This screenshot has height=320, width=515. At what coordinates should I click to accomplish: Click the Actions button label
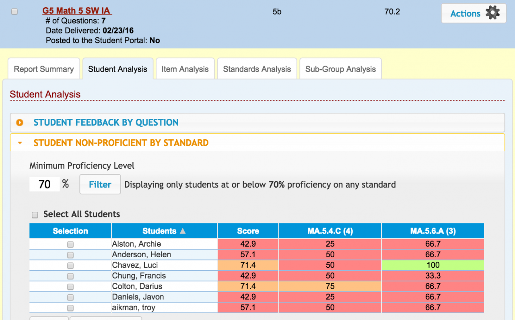click(465, 13)
